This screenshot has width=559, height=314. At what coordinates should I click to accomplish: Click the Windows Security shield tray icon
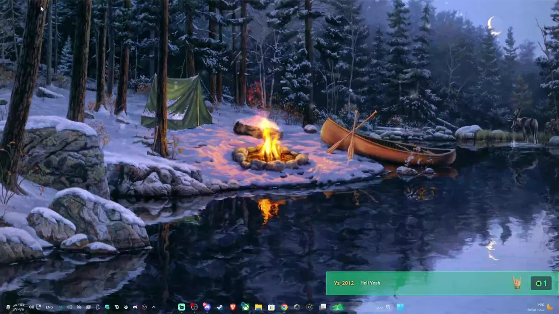(x=107, y=307)
